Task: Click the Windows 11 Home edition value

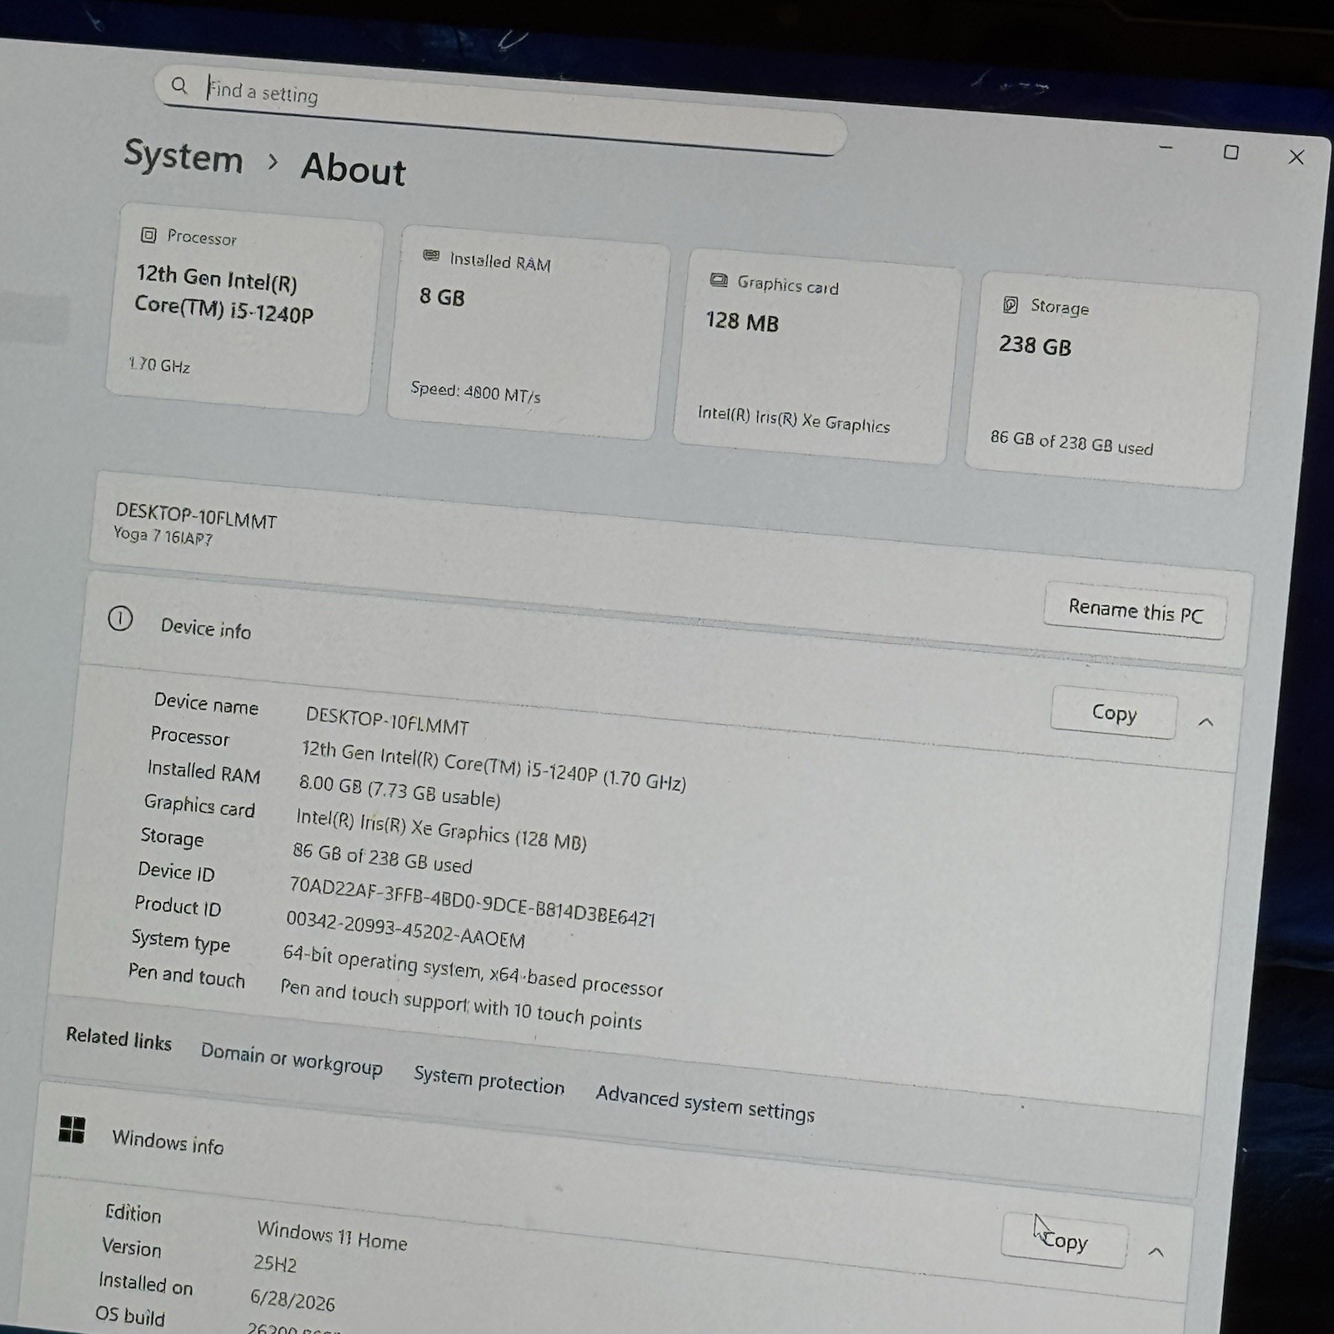Action: [x=332, y=1235]
